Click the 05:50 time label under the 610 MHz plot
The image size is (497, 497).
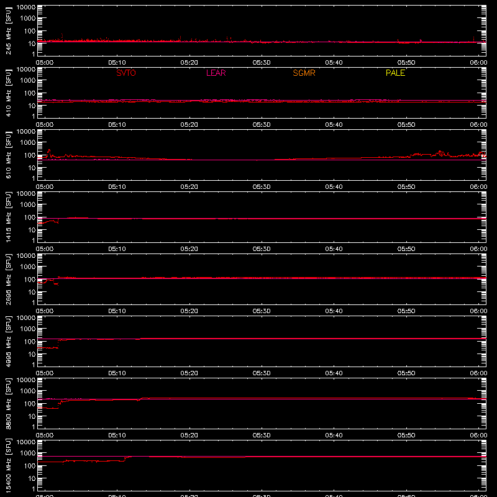pos(406,187)
